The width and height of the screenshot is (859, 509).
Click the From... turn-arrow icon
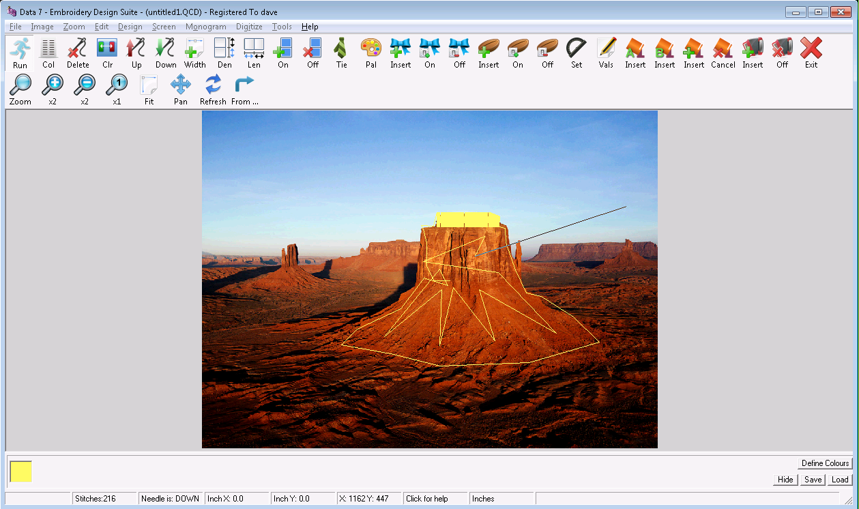(x=245, y=85)
